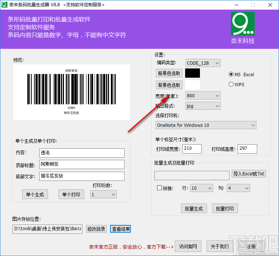279x256 pixels.
Task: Click the red 奈末官方正版 notice text
Action: pos(131,247)
